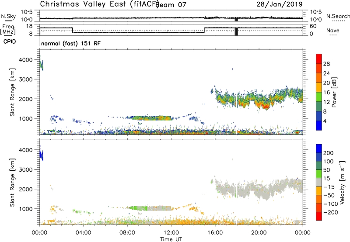Click the '12:00' time axis label
Image resolution: width=350 pixels, height=242 pixels.
click(171, 233)
